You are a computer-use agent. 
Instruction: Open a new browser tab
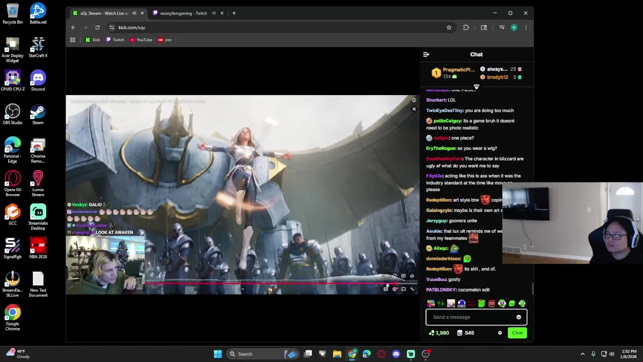234,13
